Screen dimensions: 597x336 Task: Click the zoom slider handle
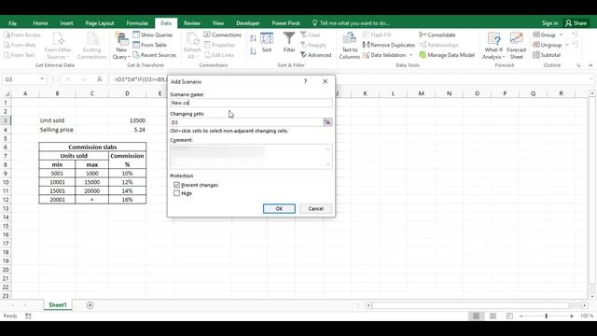[x=547, y=316]
